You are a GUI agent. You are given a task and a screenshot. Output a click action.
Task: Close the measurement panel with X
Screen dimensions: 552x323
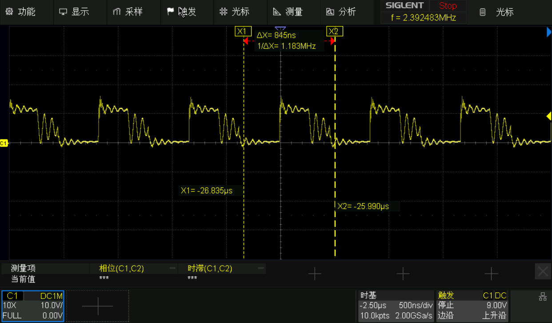(543, 271)
